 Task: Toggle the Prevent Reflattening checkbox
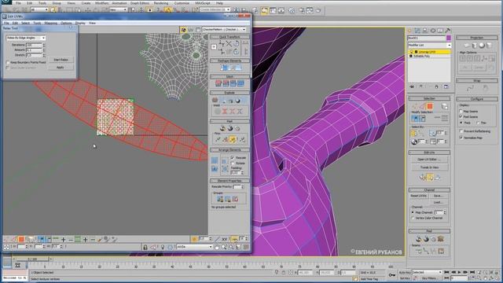(x=461, y=131)
